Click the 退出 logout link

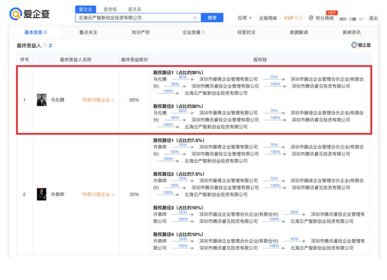tap(373, 18)
